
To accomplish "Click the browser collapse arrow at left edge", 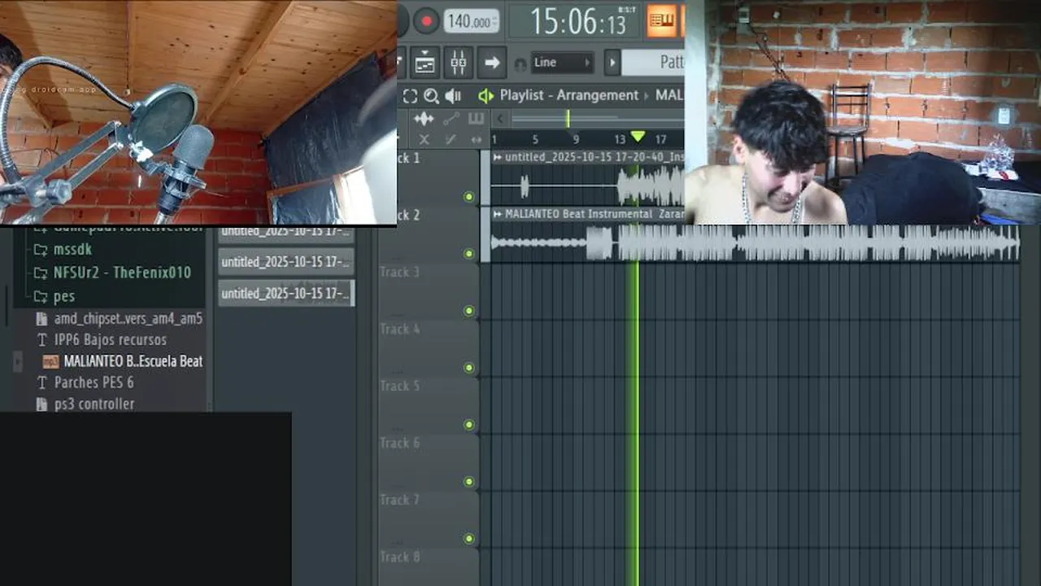I will pyautogui.click(x=18, y=361).
